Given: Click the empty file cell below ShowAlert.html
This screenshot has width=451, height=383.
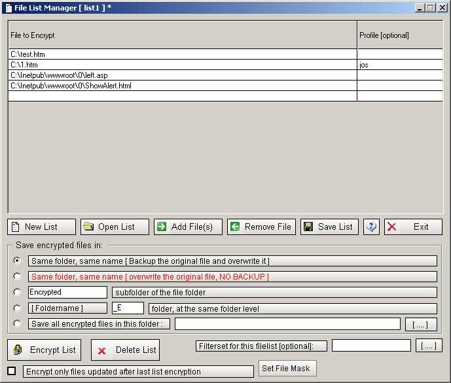Looking at the screenshot, I should [x=183, y=96].
